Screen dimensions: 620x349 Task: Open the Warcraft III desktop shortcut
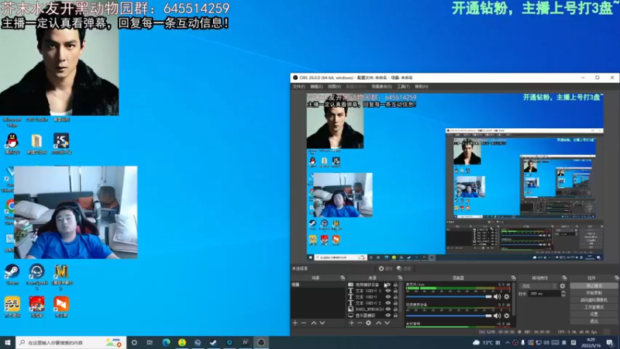point(61,276)
